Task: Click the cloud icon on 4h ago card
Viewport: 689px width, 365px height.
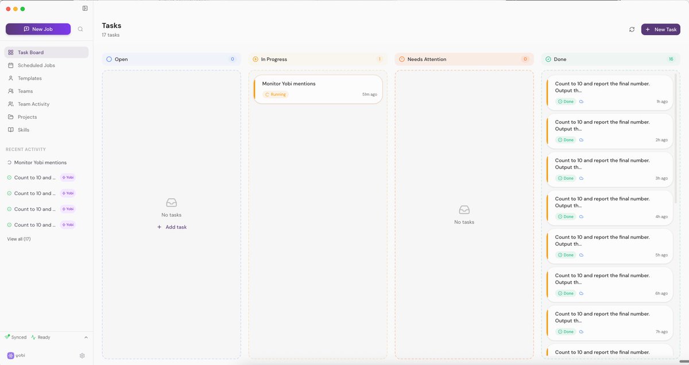Action: pyautogui.click(x=581, y=217)
